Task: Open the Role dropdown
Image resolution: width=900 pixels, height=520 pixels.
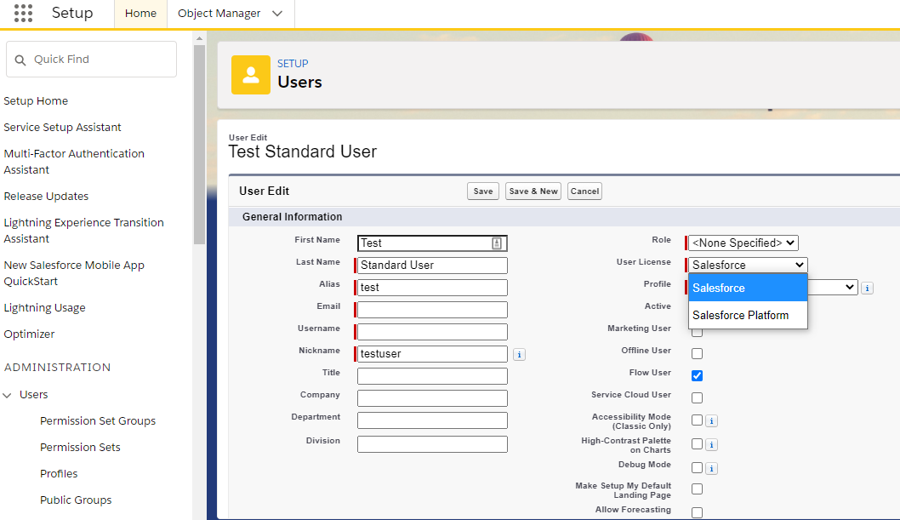Action: pos(743,243)
